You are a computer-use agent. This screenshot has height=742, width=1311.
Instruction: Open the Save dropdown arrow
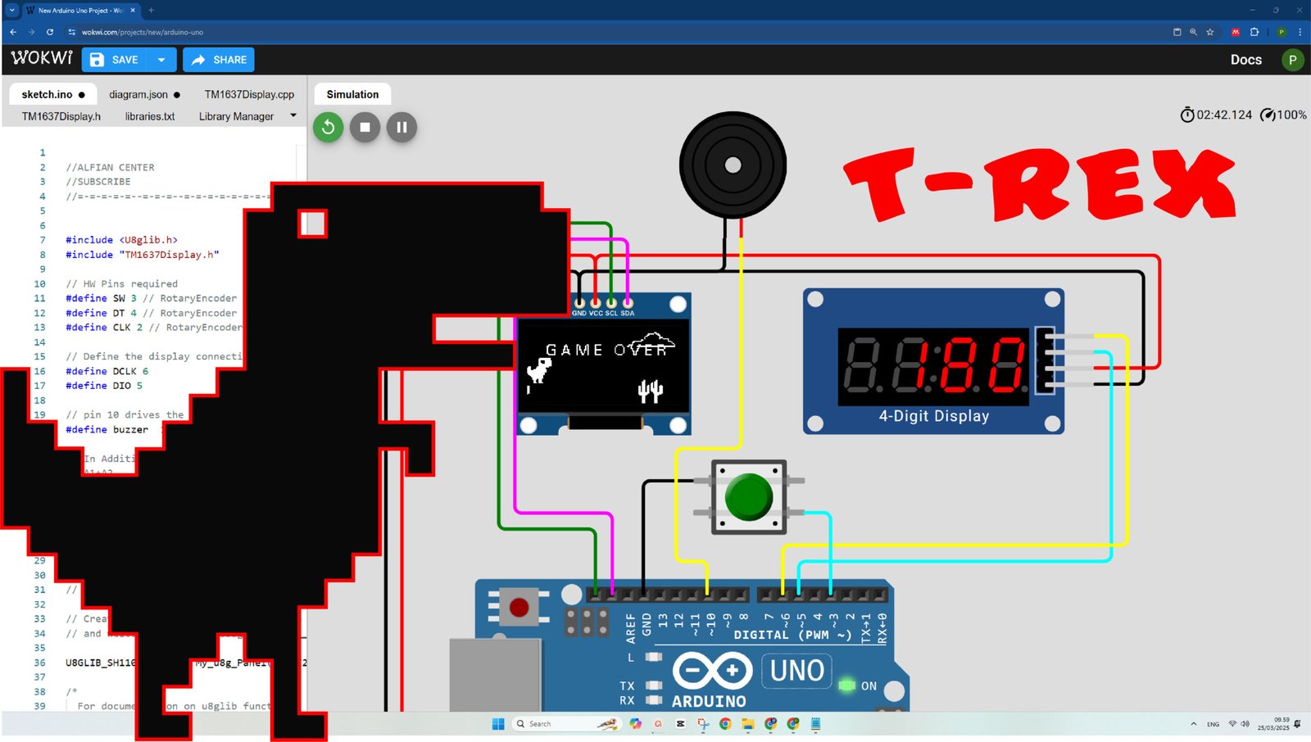coord(161,60)
